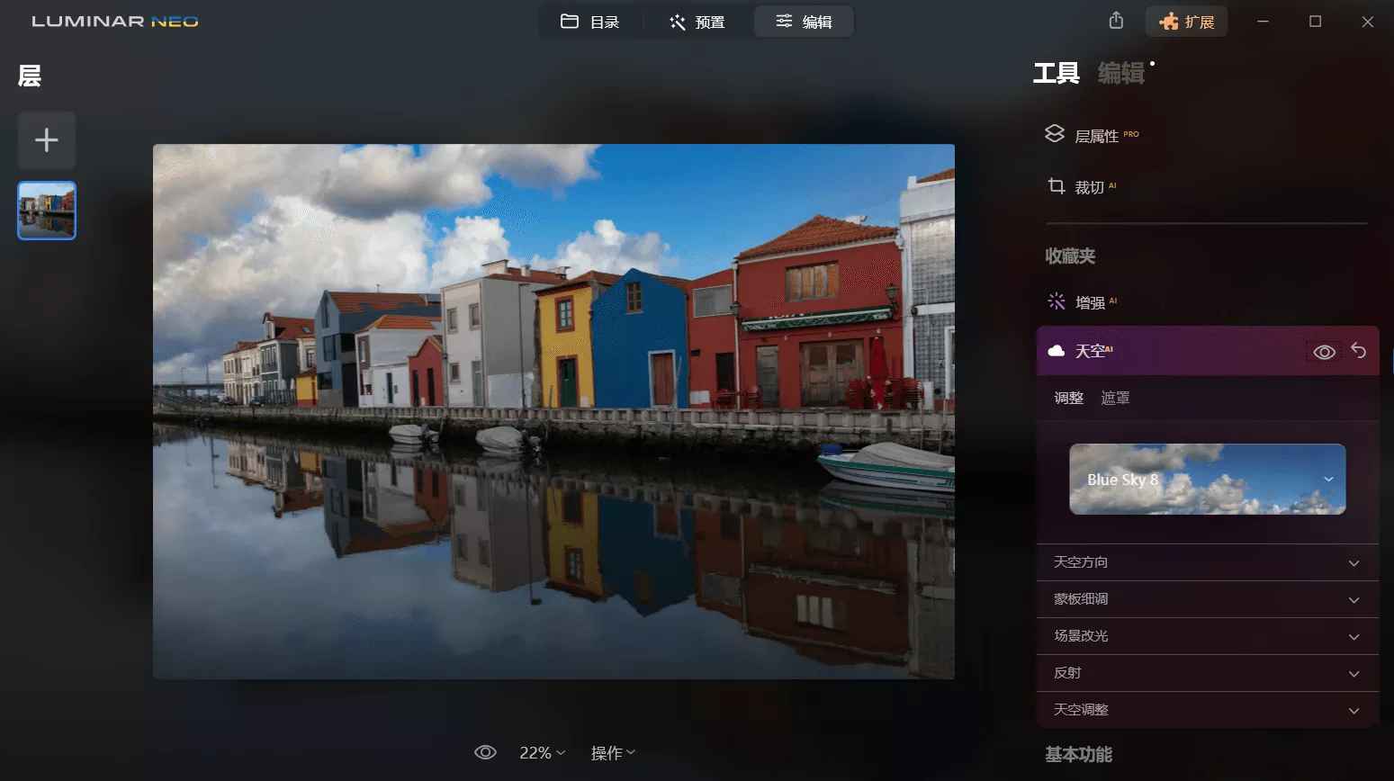
Task: Open the 预置 presets tab
Action: pyautogui.click(x=697, y=22)
